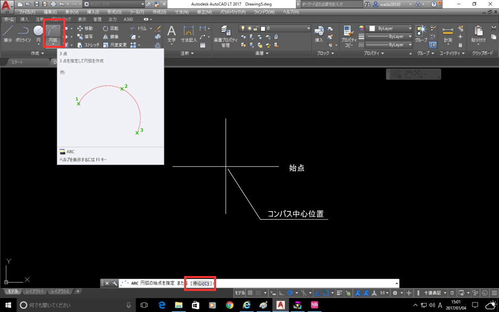Viewport: 499px width, 312px height.
Task: Toggle grid display in status bar
Action: pyautogui.click(x=250, y=293)
